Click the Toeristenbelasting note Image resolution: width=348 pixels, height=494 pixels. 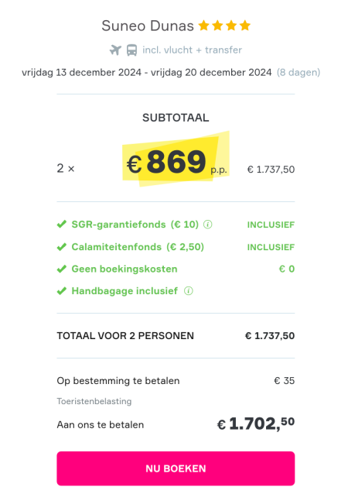pos(94,401)
